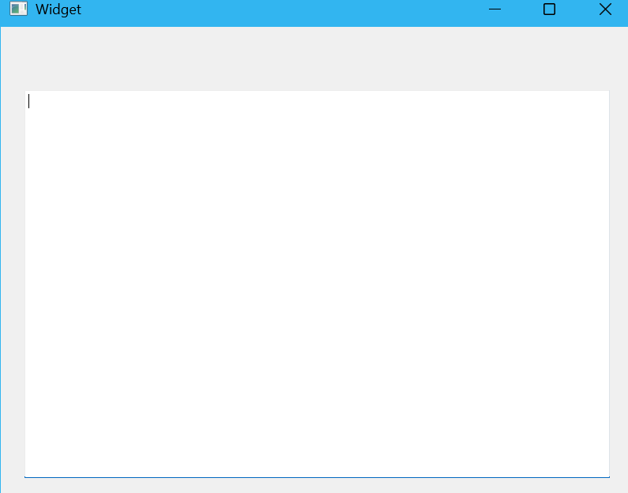This screenshot has height=493, width=628.
Task: Maximize the Widget window
Action: [x=549, y=9]
